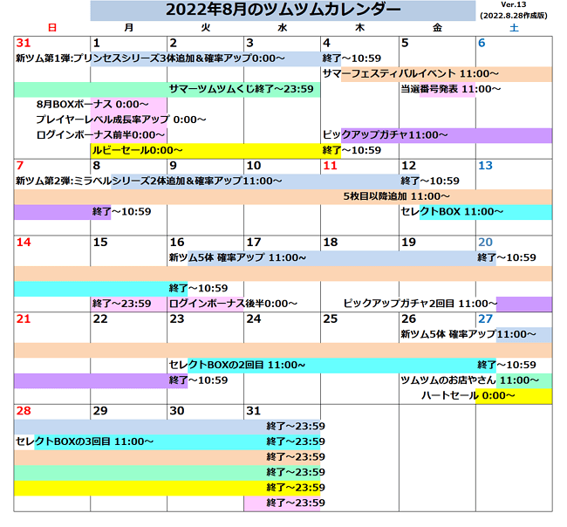The width and height of the screenshot is (567, 527).
Task: Click the ログインボーナス前半 event
Action: click(100, 134)
